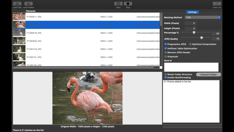Screen dimensions: 234x132
Task: Click the Clear List icon
Action: 217,4
